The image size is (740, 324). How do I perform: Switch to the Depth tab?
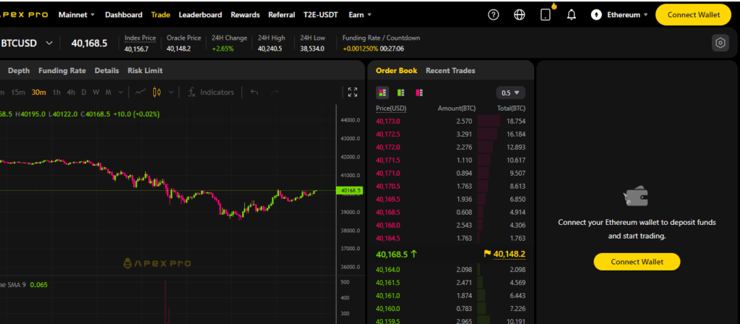19,70
